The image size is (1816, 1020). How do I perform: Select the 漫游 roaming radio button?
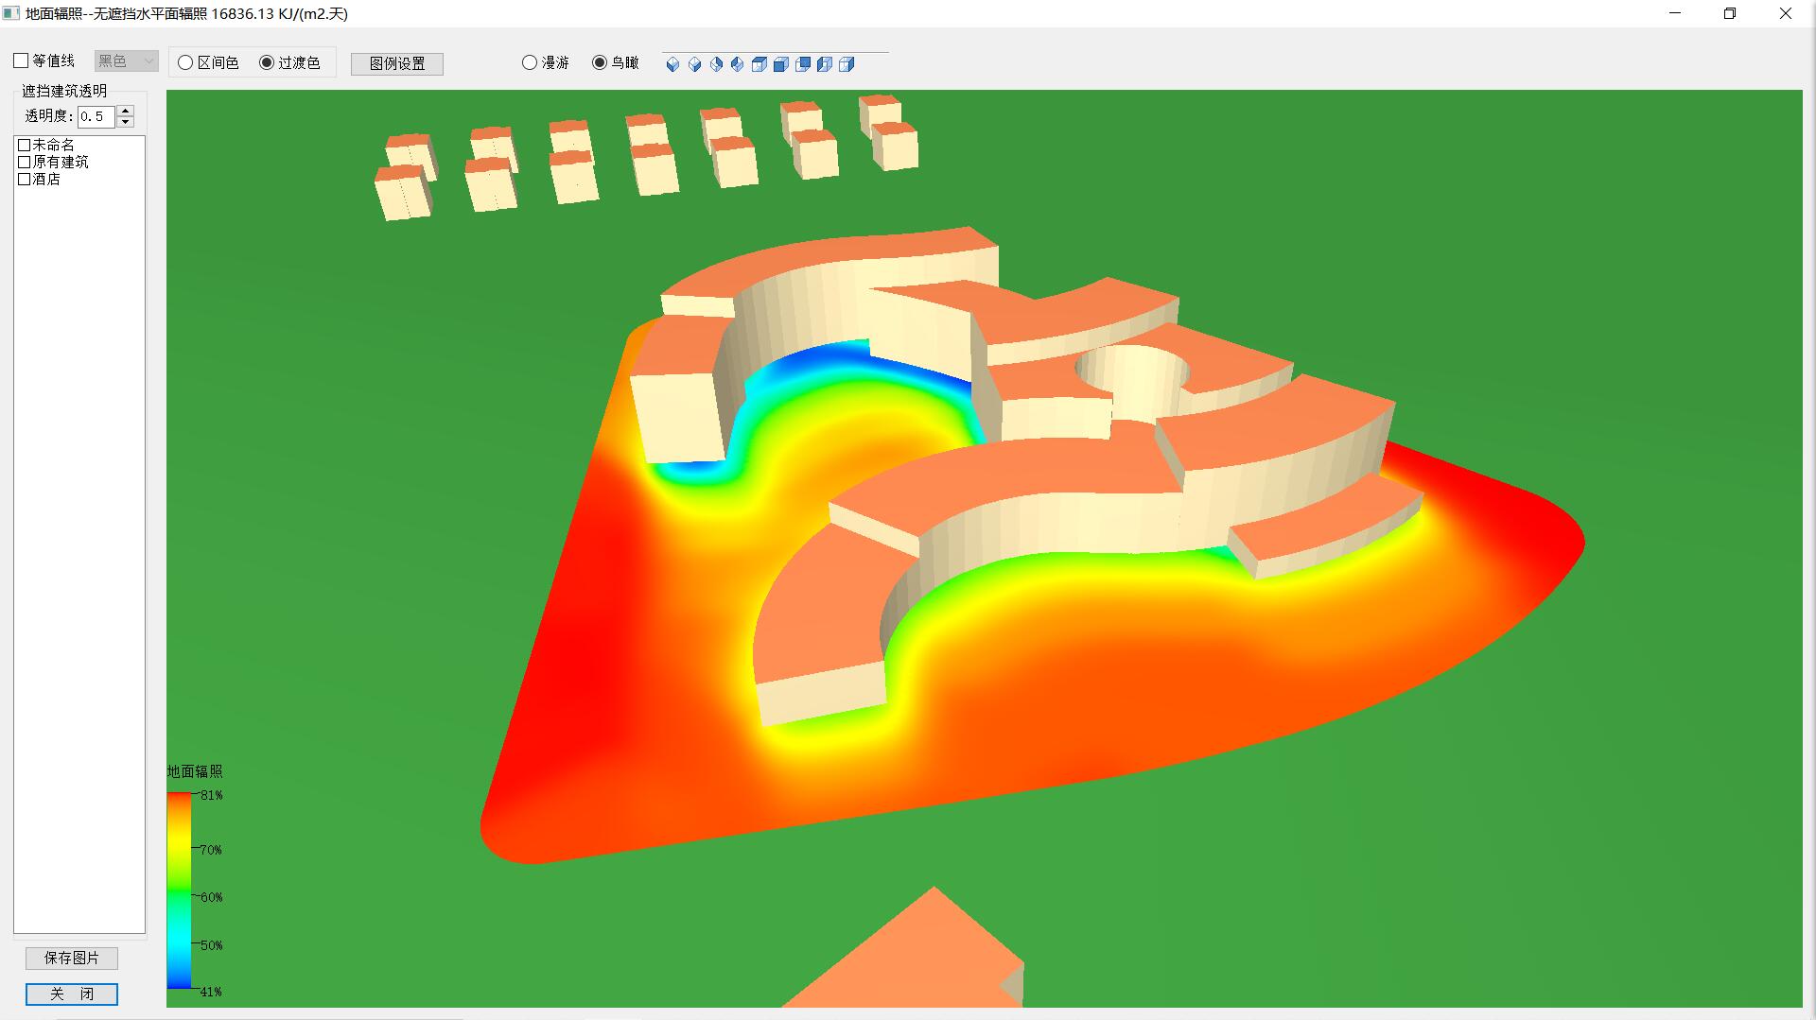530,63
